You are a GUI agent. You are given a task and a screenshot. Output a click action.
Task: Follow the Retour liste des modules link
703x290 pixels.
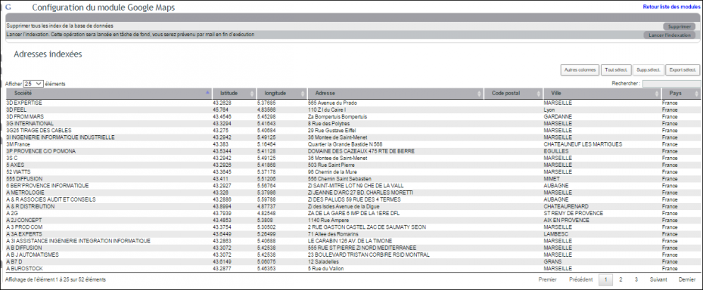click(671, 8)
